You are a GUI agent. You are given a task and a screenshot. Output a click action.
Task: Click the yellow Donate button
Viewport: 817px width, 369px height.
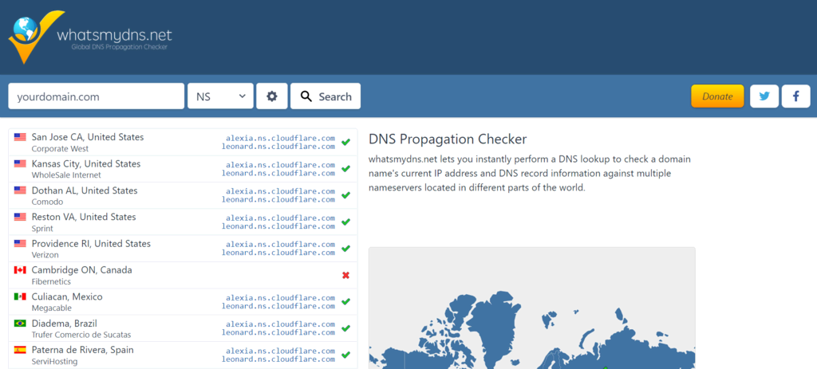coord(716,96)
